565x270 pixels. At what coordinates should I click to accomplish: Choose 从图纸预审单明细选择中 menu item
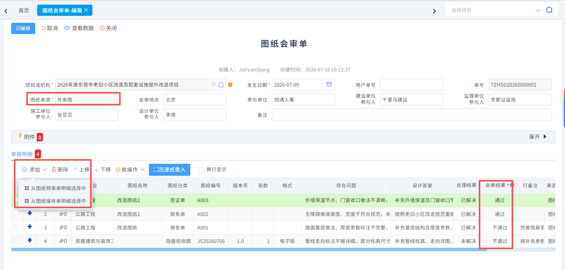(x=55, y=188)
